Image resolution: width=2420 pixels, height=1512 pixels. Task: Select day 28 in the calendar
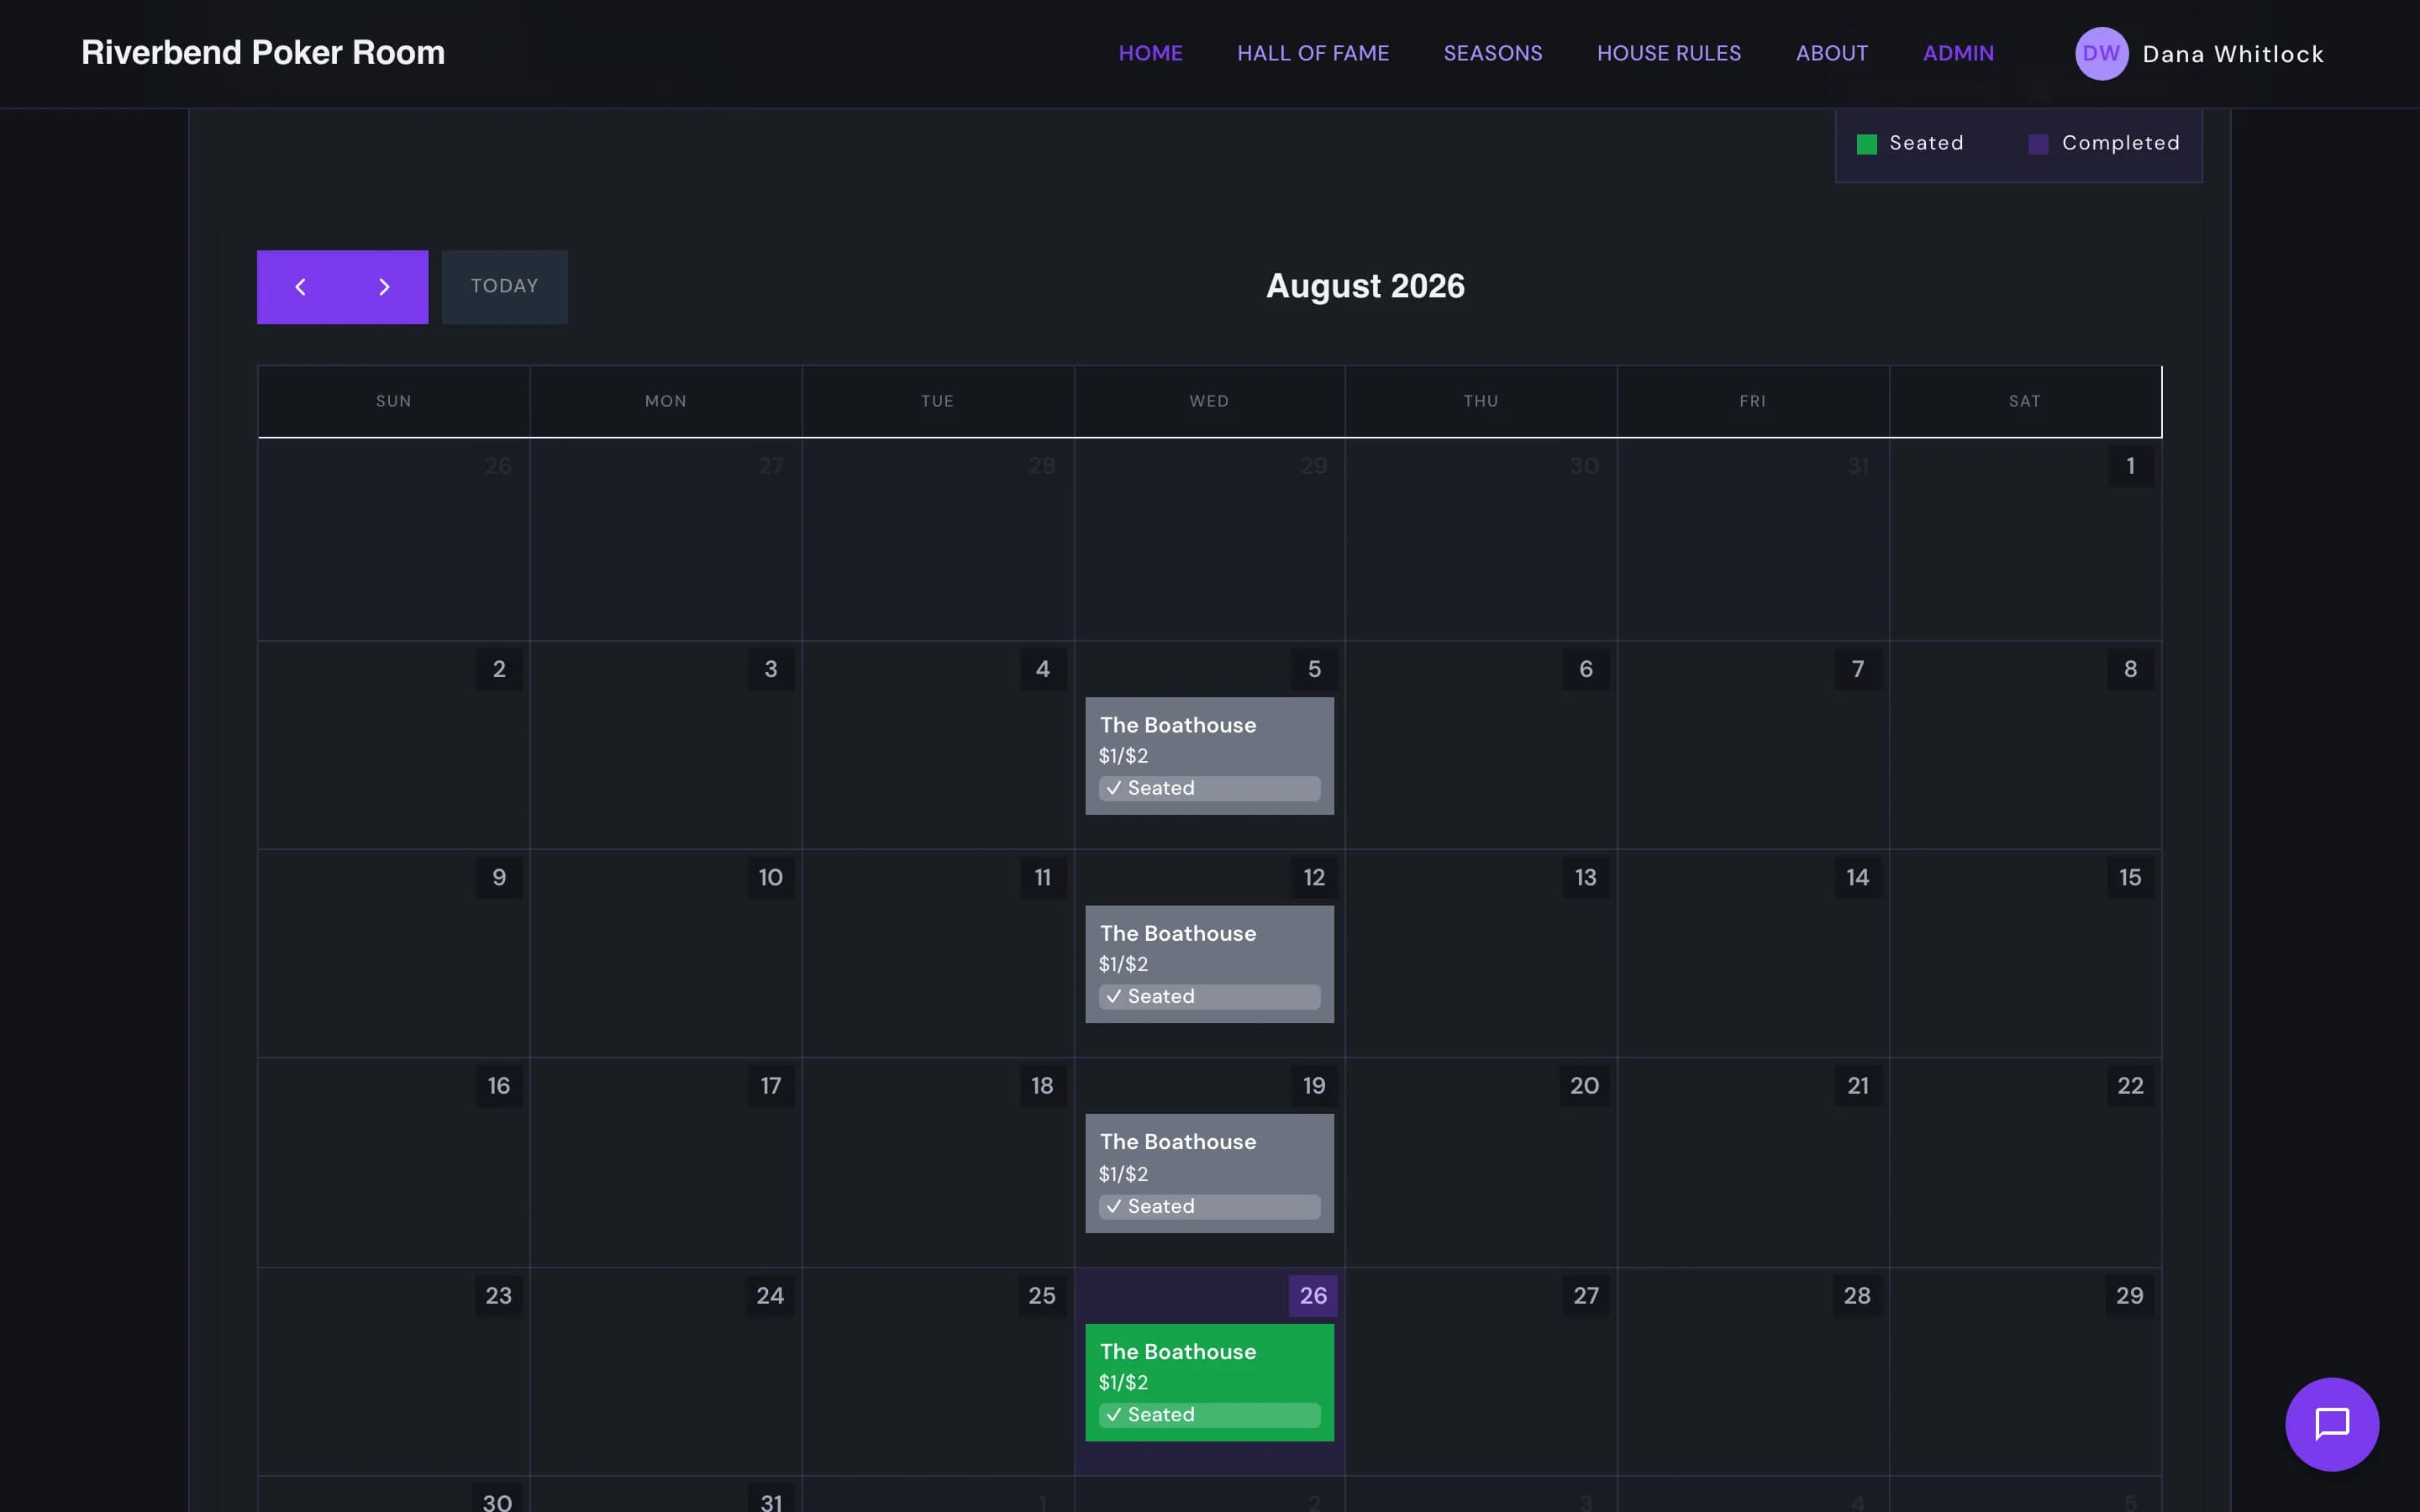1858,1296
